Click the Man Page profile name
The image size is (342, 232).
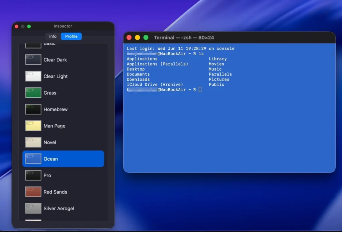coord(54,126)
